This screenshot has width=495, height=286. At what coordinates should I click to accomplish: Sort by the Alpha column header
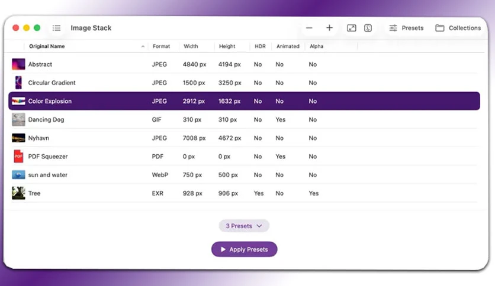point(316,46)
